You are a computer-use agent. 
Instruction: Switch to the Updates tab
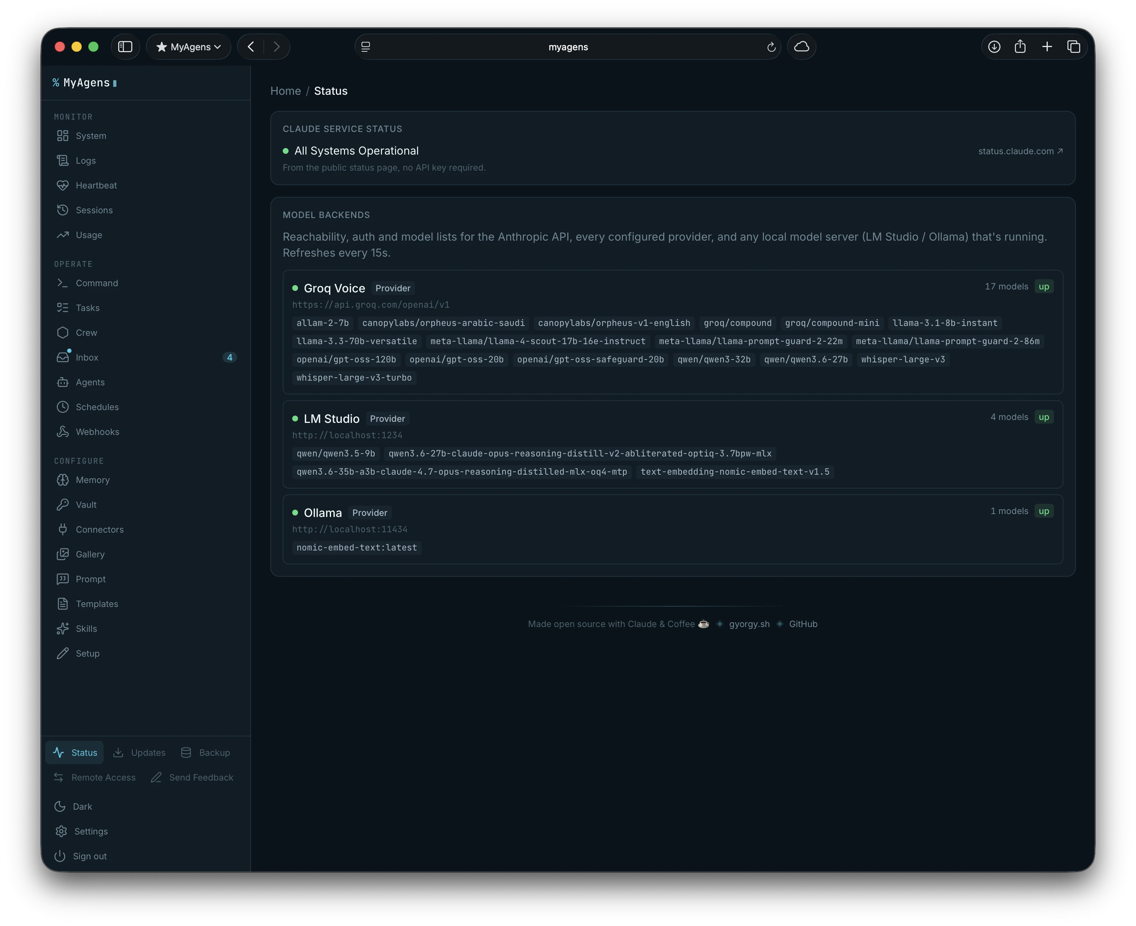point(139,752)
